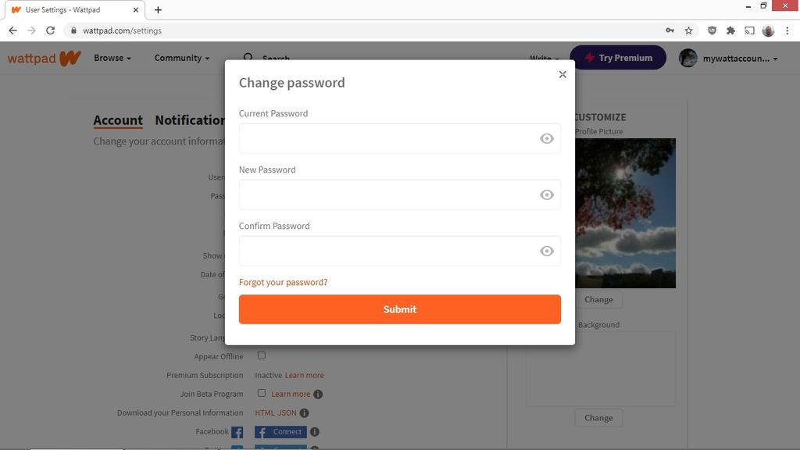Expand the Community menu
Screen dimensions: 800x450
180,58
